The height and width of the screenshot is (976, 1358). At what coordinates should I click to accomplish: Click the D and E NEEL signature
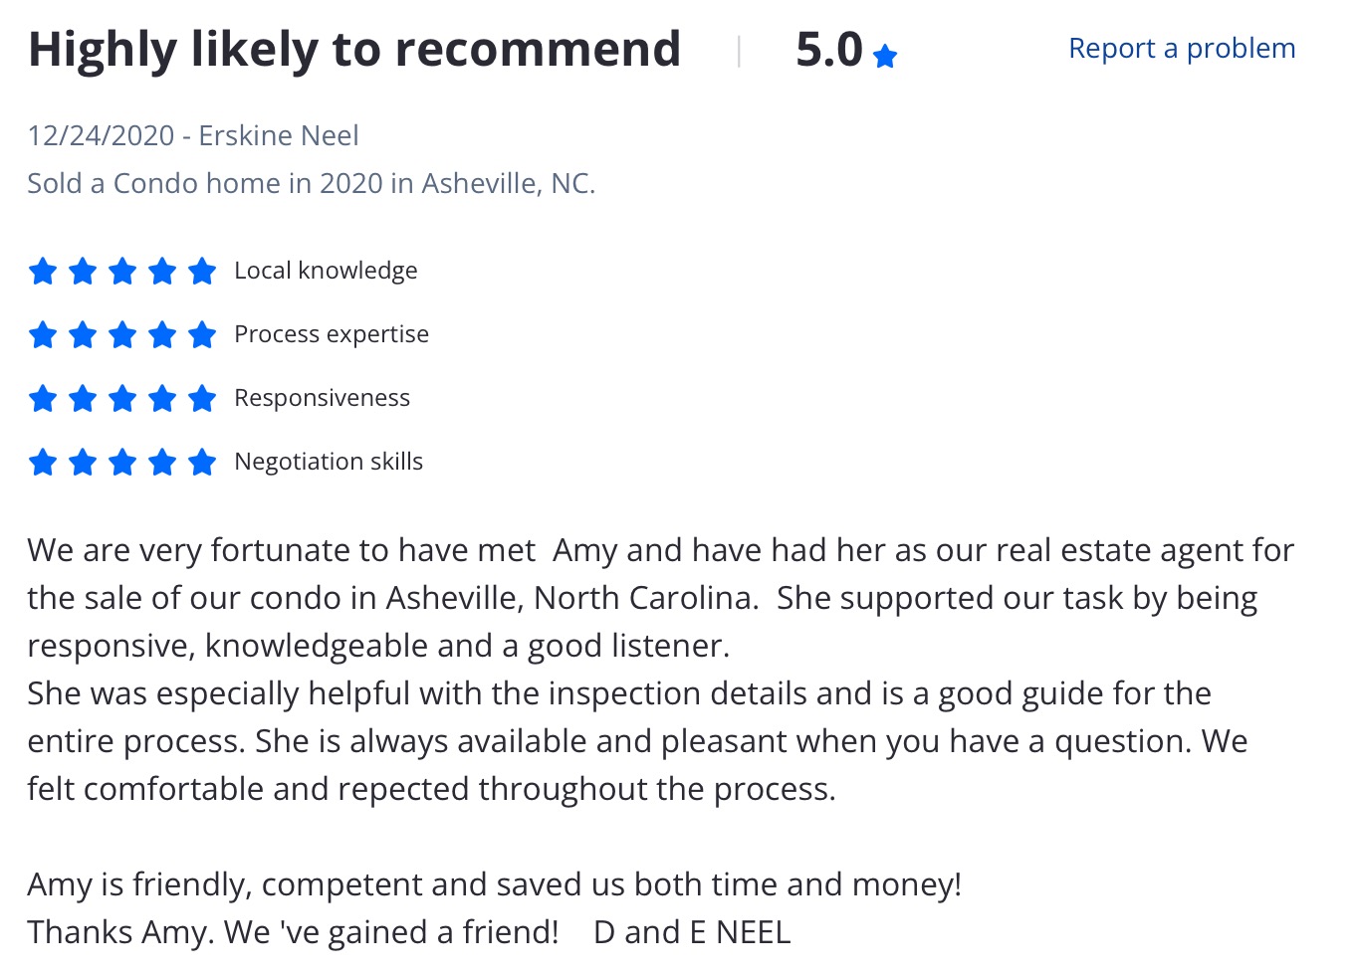[x=692, y=932]
